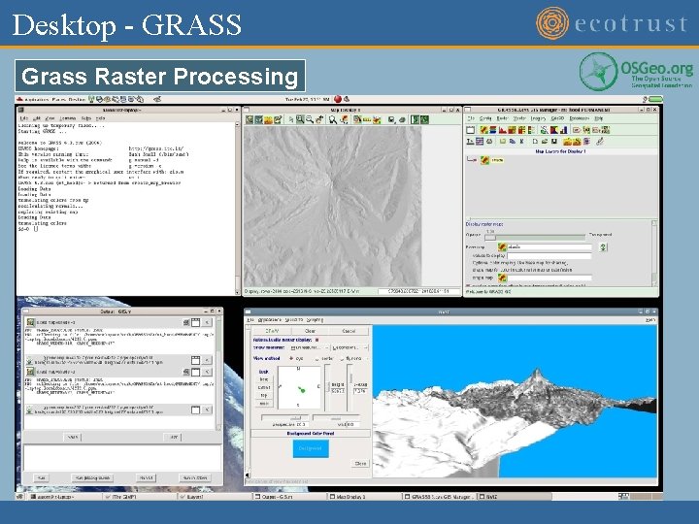
Task: Click Display active layers icon in Map Display
Action: click(250, 119)
